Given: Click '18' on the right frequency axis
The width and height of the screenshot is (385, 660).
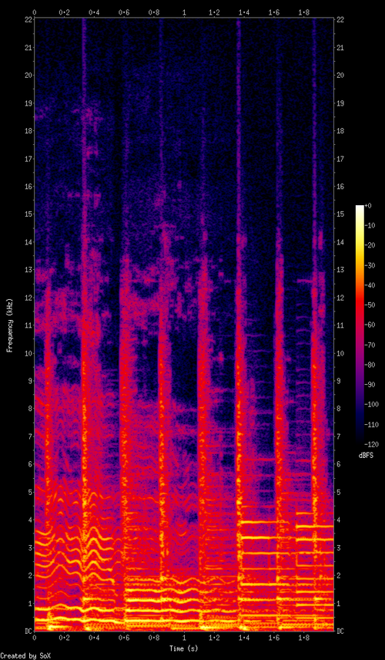Looking at the screenshot, I should (340, 131).
